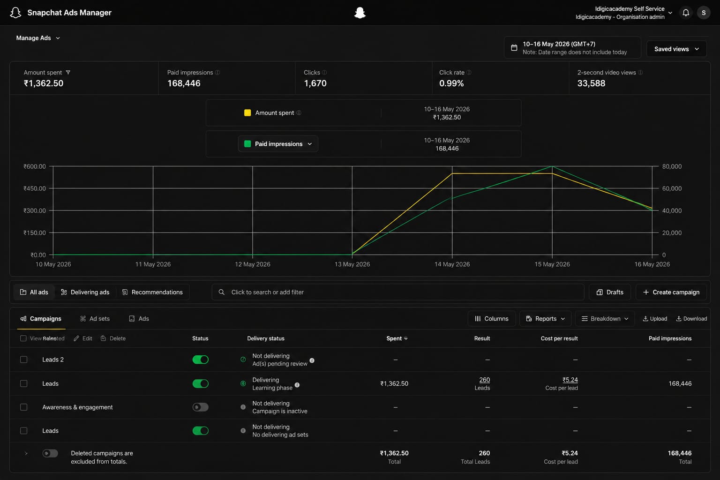Click info icon beside 2-second video views
This screenshot has height=480, width=720.
coord(640,73)
